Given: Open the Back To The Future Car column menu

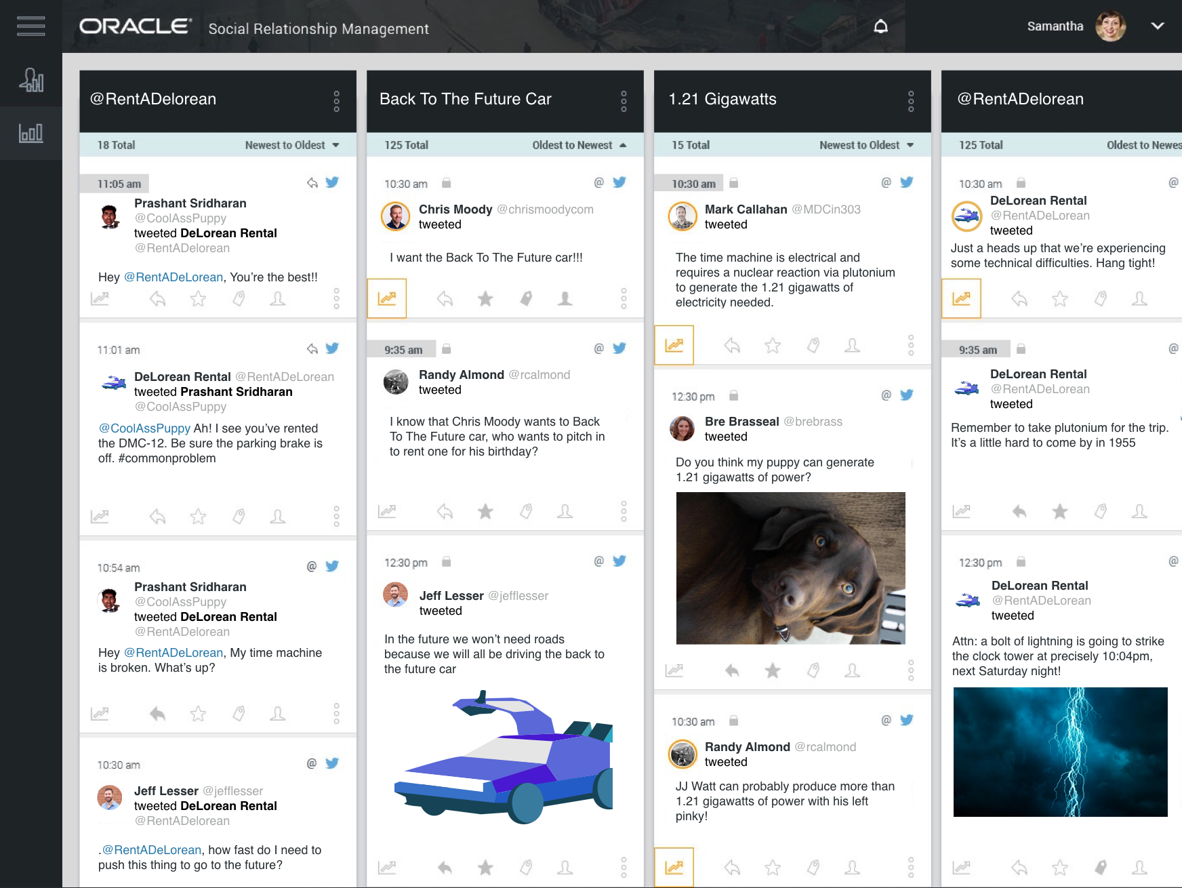Looking at the screenshot, I should click(x=623, y=101).
